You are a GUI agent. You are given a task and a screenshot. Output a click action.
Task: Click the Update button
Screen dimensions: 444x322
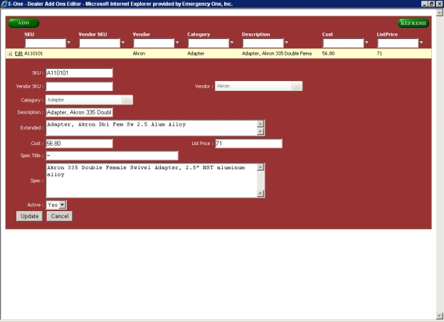coord(29,217)
